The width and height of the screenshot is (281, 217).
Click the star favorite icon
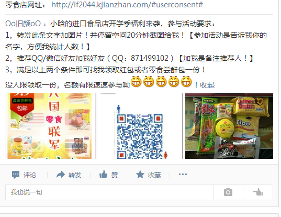point(140,175)
